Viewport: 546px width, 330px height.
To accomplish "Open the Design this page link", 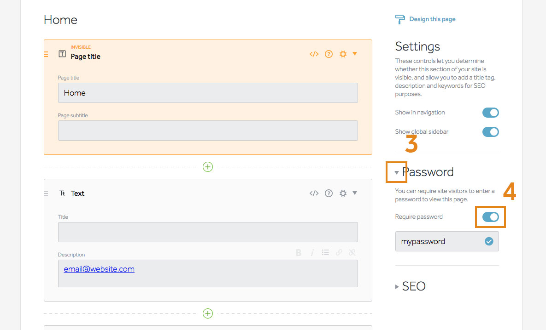I will click(432, 19).
